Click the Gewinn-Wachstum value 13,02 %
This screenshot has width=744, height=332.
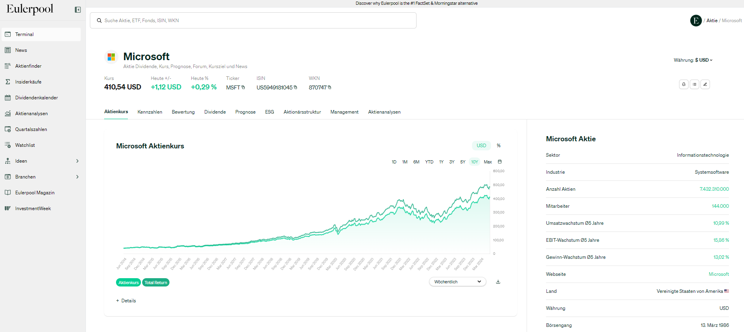[721, 257]
